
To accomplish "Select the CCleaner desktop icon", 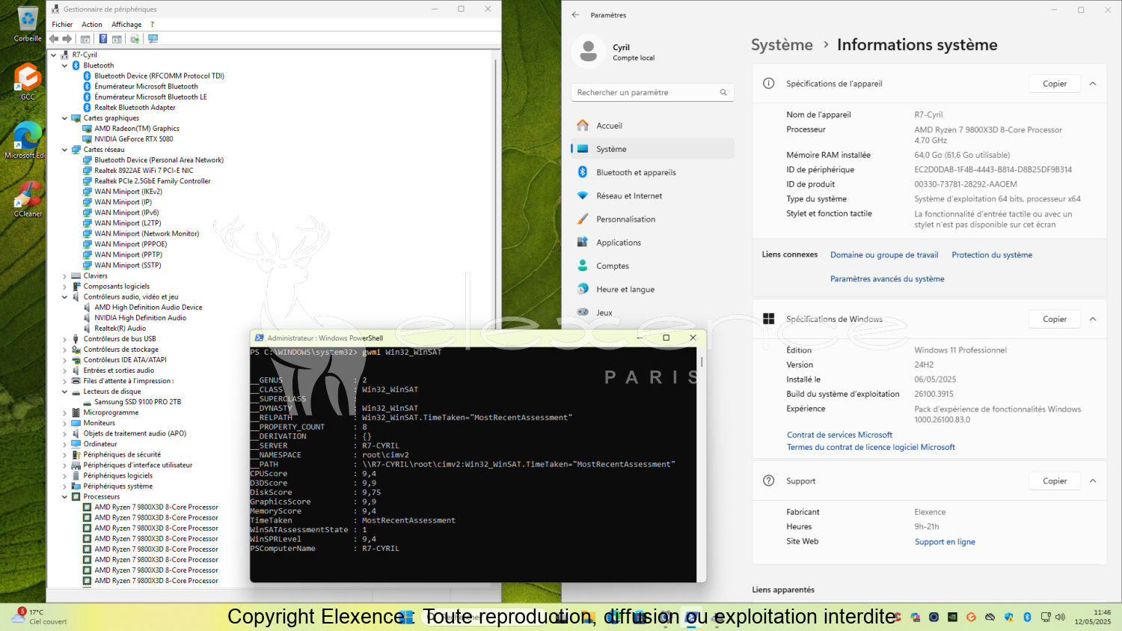I will click(x=28, y=198).
